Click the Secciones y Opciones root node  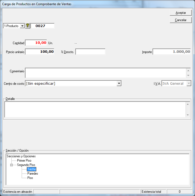click(x=21, y=156)
